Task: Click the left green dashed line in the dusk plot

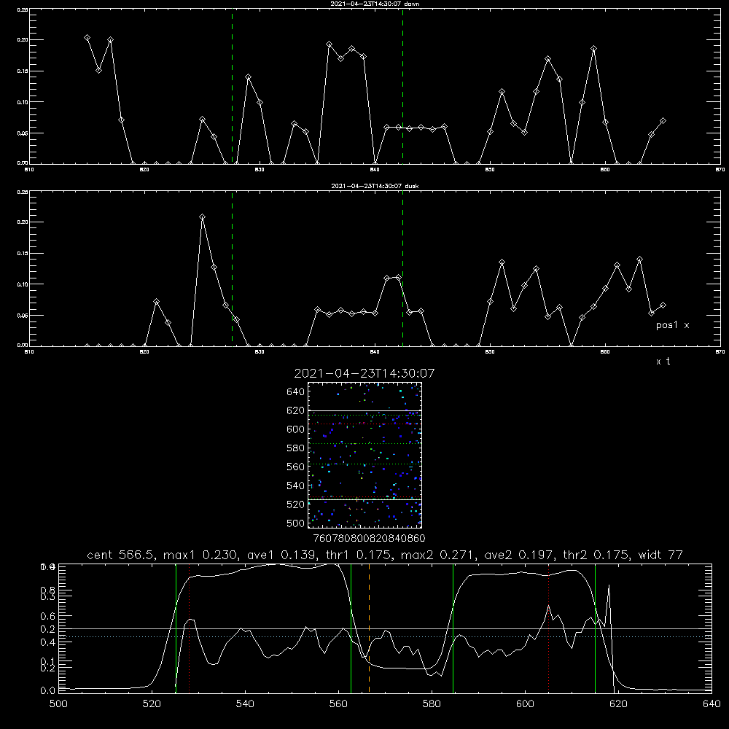Action: (232, 268)
